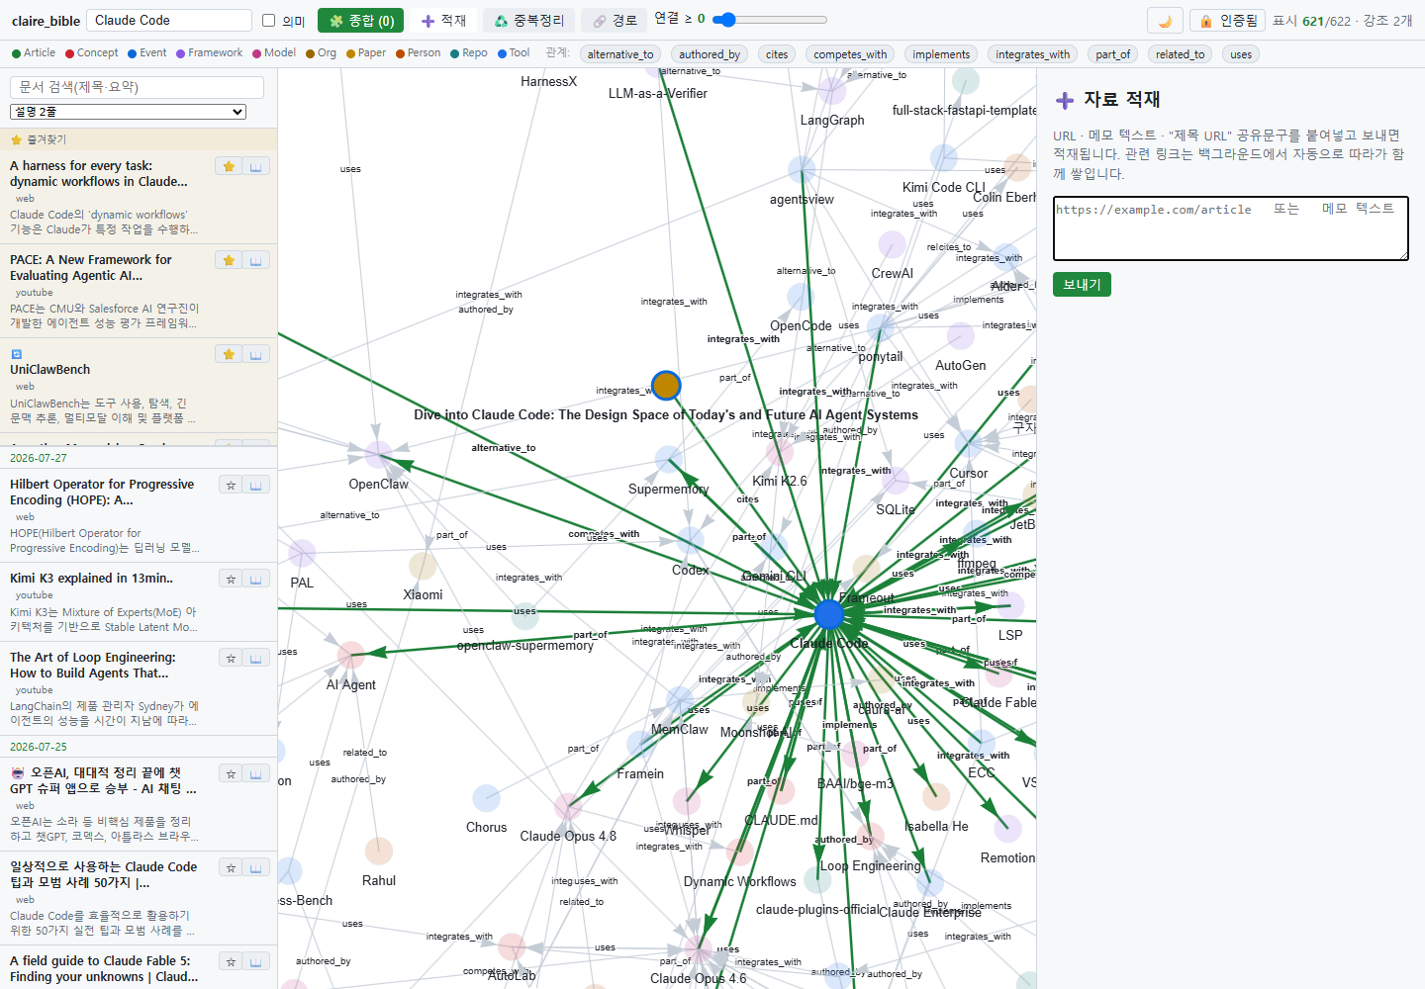Click the 문서 검색 document search field
Screen dimensions: 1425x989
coord(137,87)
